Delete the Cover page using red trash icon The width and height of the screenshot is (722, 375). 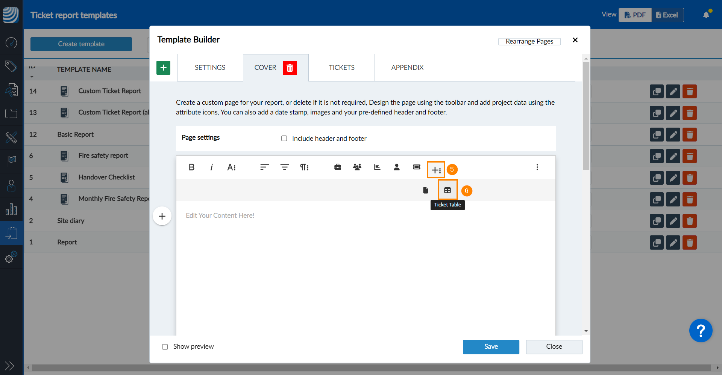pyautogui.click(x=290, y=68)
